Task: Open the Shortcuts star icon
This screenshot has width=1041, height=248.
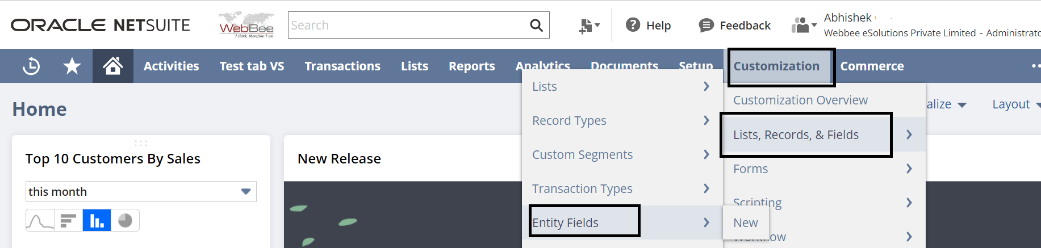Action: tap(72, 66)
